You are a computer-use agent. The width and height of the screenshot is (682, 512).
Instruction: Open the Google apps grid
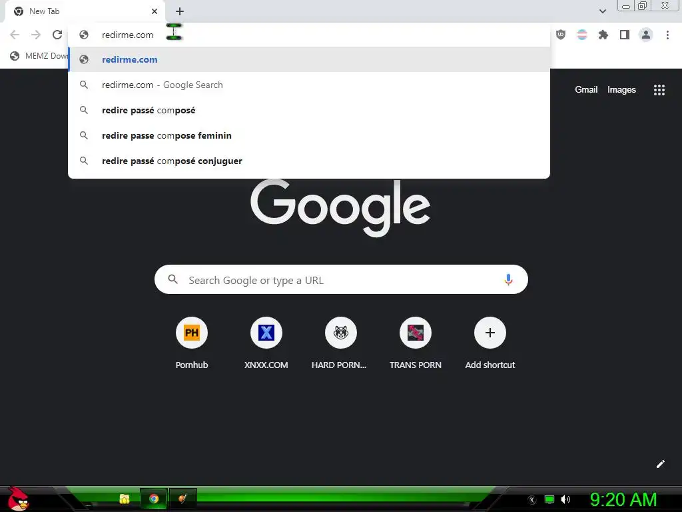click(x=659, y=90)
